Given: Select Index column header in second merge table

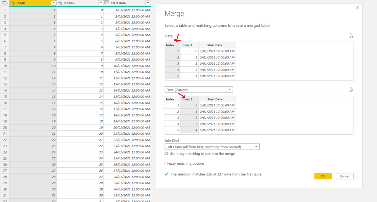Looking at the screenshot, I should point(173,99).
